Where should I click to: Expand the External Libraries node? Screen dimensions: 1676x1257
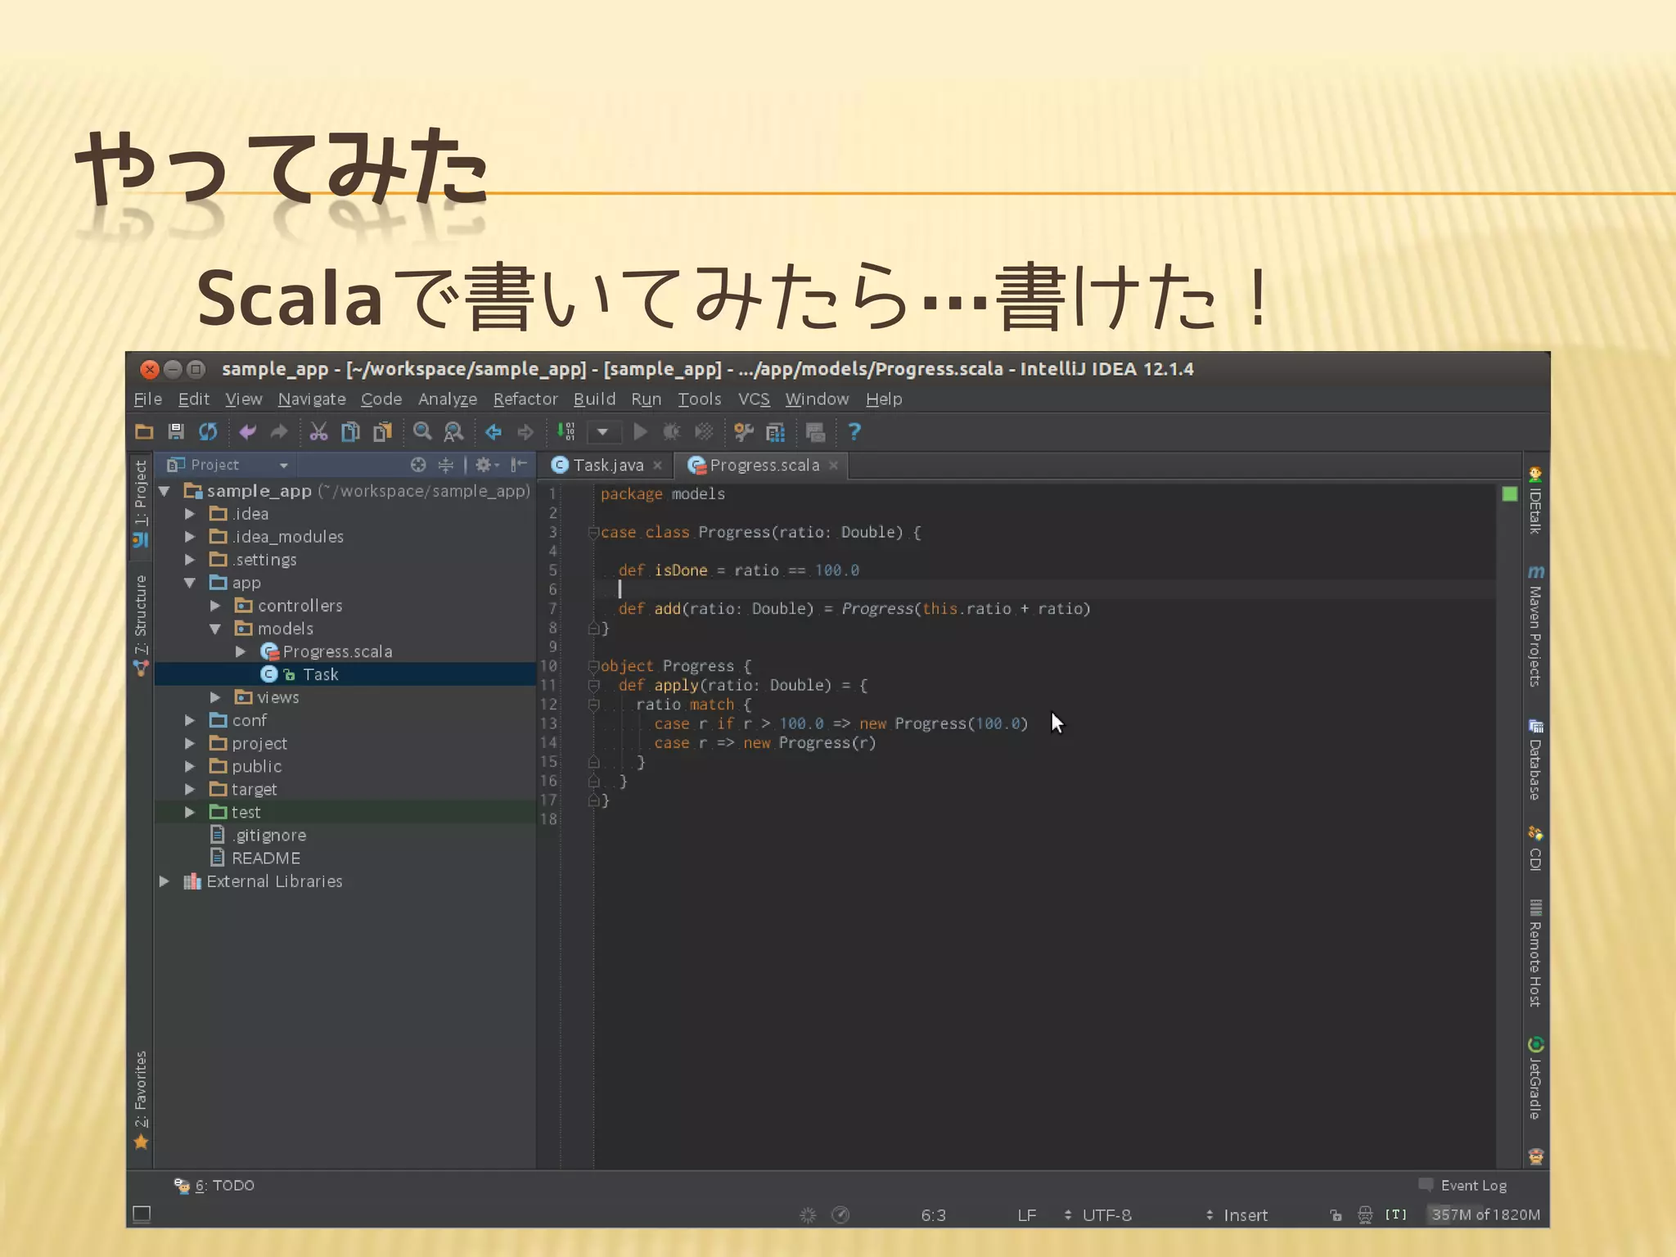click(x=164, y=881)
